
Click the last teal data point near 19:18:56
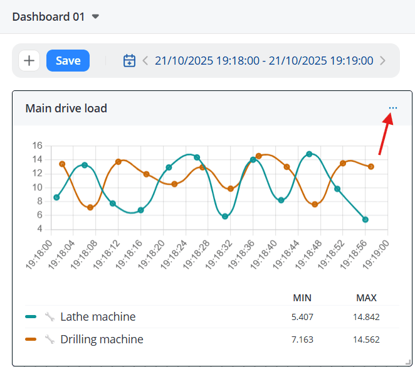coord(365,220)
